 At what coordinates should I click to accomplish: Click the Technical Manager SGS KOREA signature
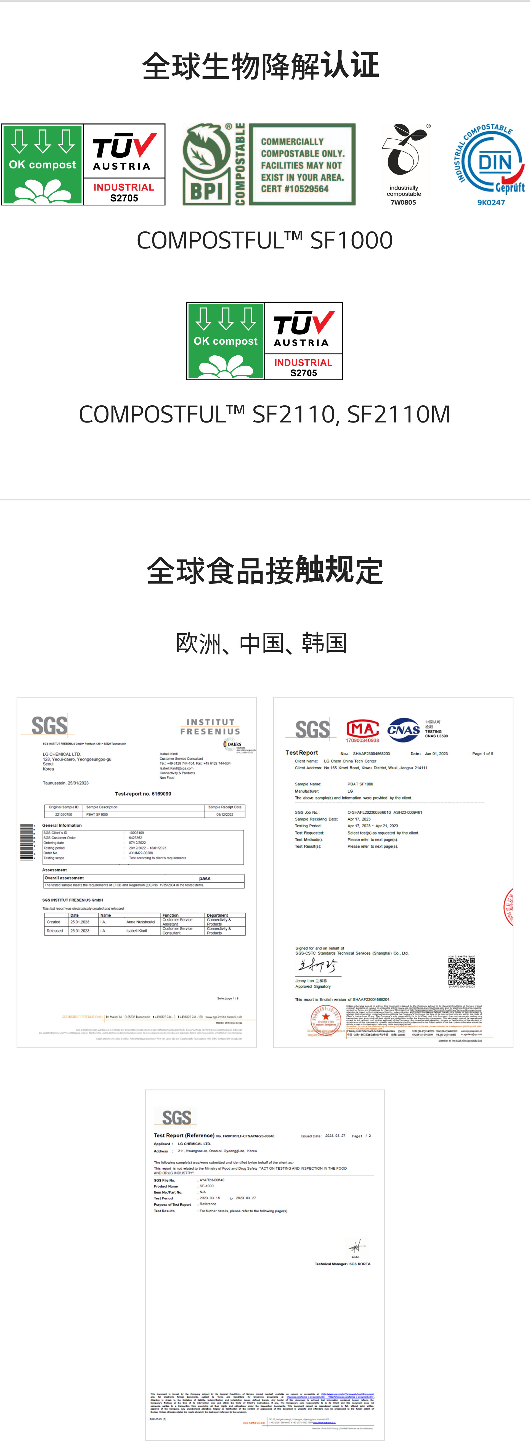357,1246
